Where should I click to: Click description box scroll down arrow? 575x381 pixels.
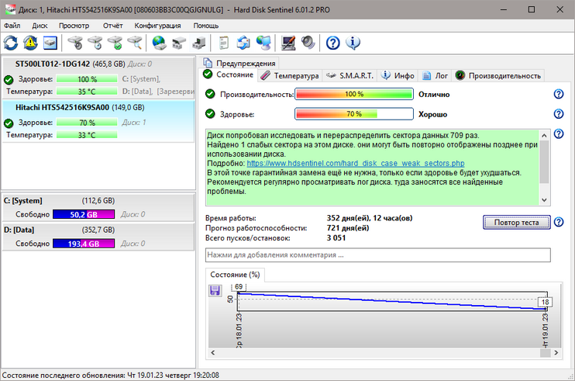point(544,200)
